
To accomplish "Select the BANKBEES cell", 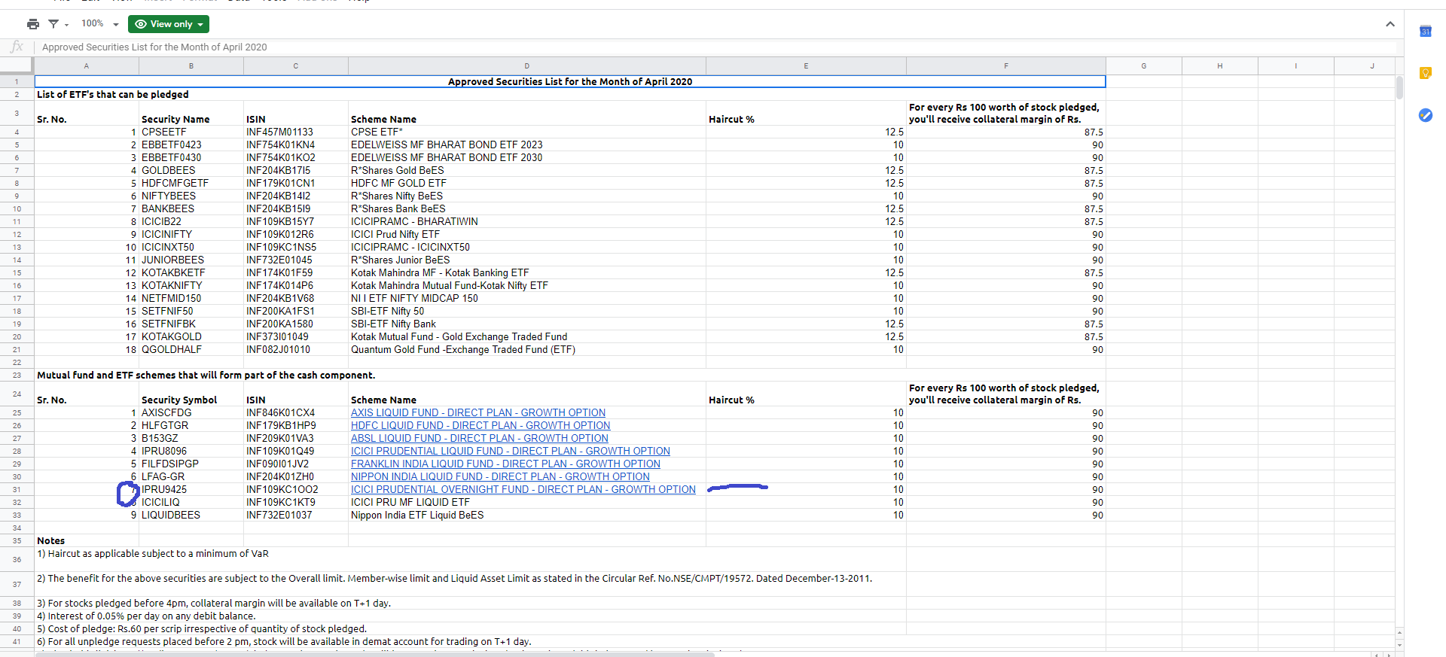I will click(191, 208).
